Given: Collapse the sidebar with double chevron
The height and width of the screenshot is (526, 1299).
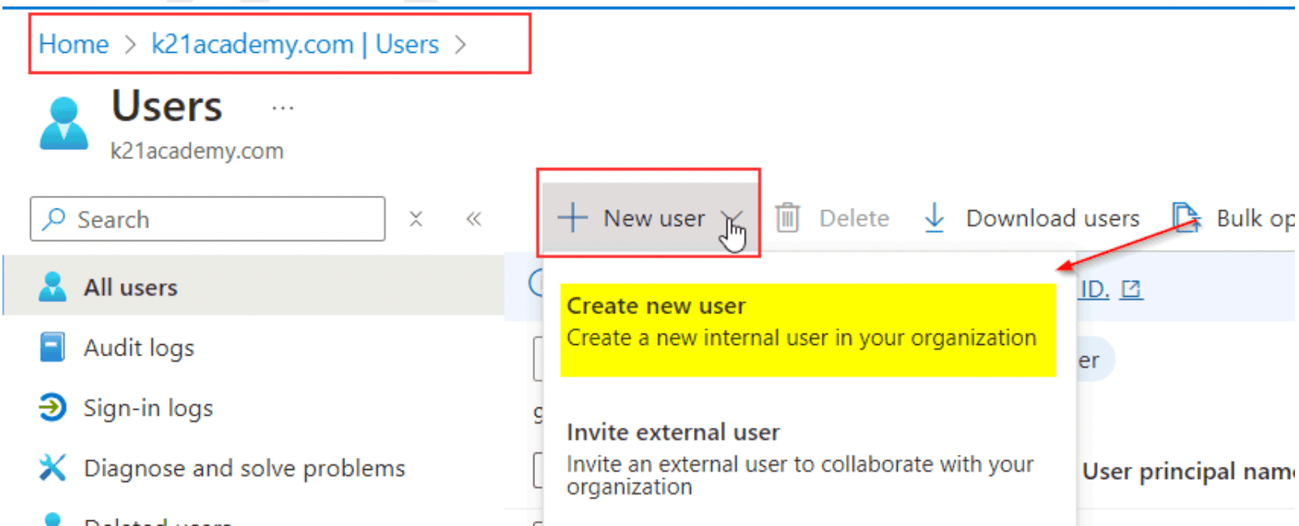Looking at the screenshot, I should [x=474, y=219].
